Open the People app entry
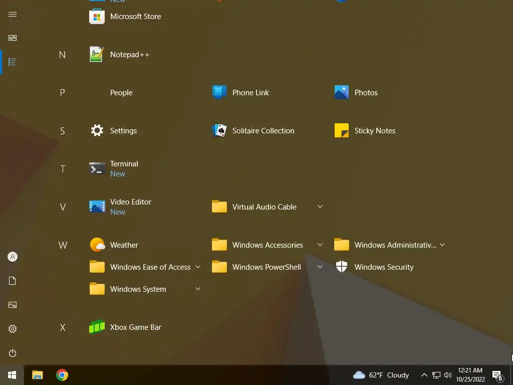513x385 pixels. [121, 93]
